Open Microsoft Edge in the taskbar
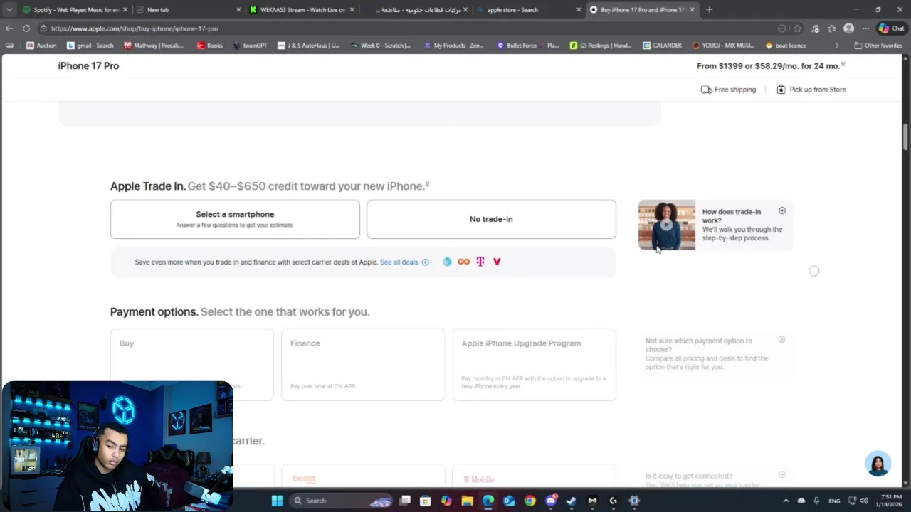Image resolution: width=911 pixels, height=512 pixels. (488, 501)
